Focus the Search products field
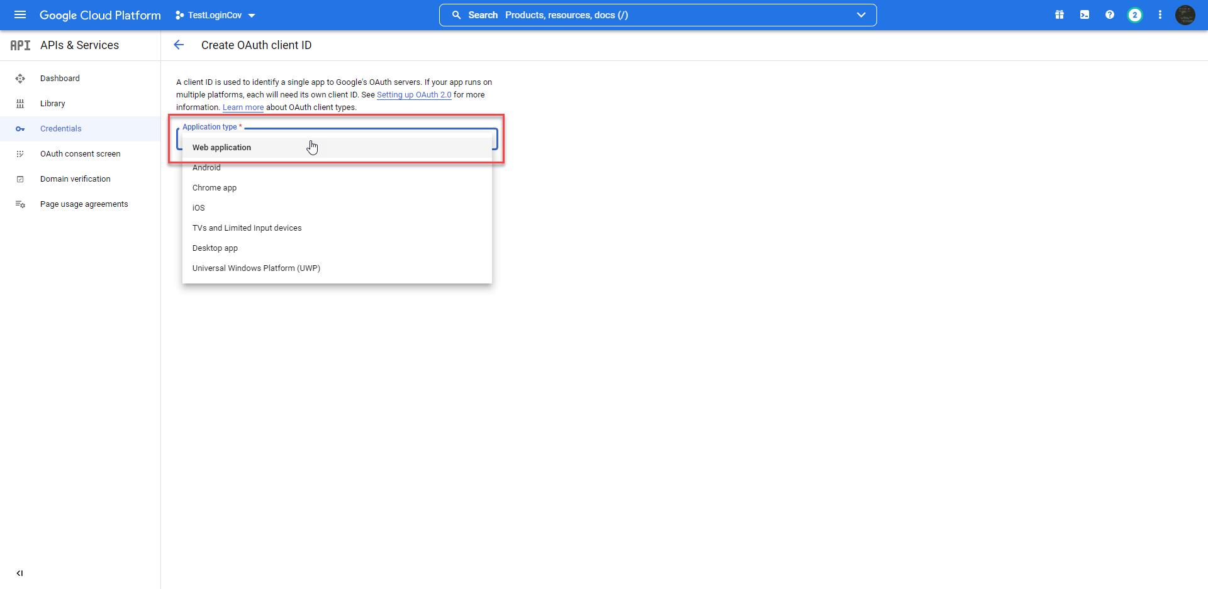The image size is (1208, 589). coord(657,15)
